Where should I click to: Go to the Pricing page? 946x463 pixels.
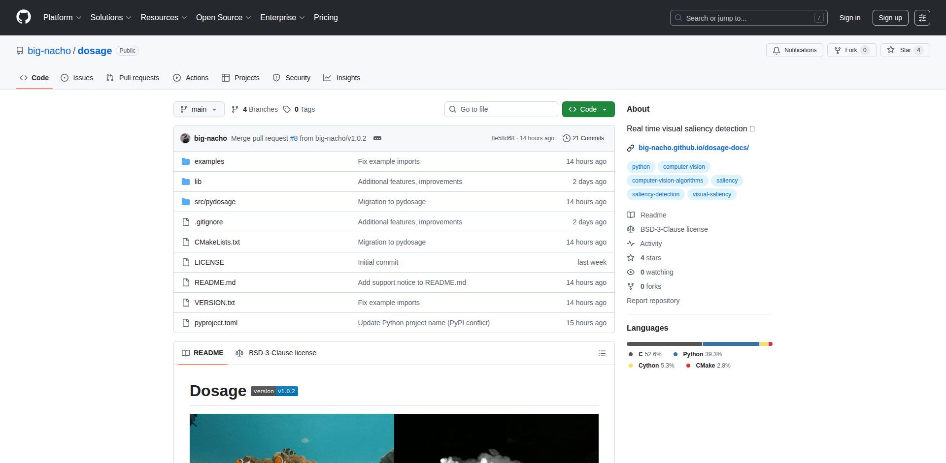(x=326, y=17)
